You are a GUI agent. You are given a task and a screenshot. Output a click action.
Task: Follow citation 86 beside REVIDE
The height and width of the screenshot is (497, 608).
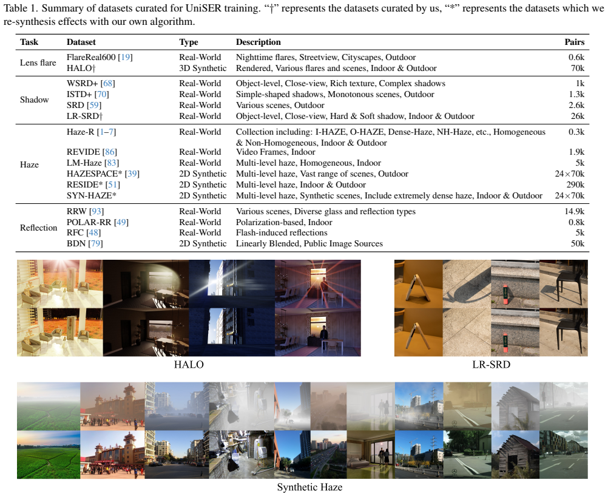(x=110, y=152)
